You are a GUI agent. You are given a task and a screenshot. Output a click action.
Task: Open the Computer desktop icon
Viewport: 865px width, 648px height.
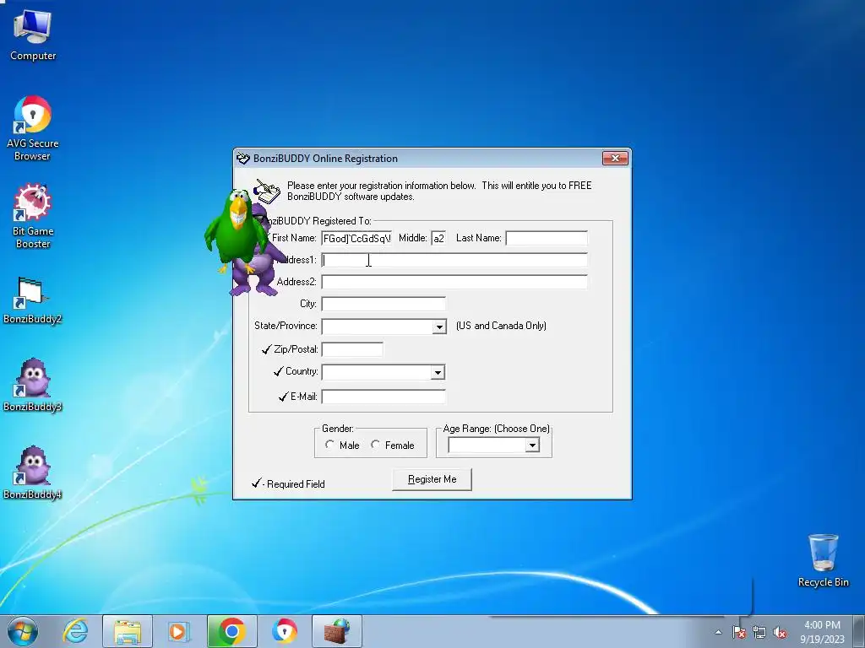click(x=33, y=35)
